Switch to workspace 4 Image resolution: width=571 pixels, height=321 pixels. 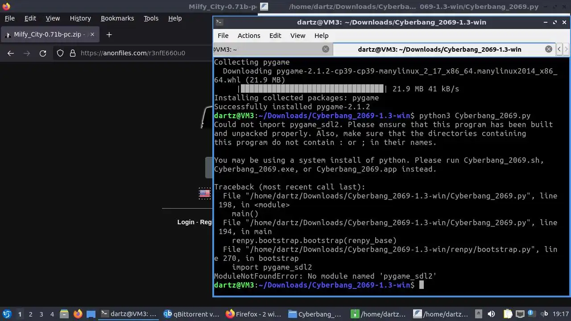(x=52, y=314)
